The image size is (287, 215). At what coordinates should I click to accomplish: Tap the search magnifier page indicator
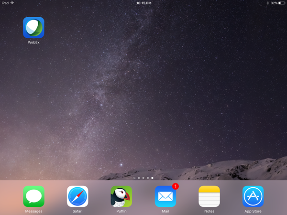(x=134, y=178)
